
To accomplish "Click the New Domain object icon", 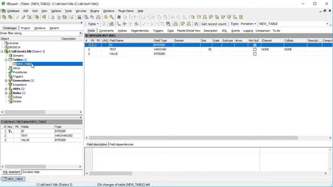I will point(193,17).
